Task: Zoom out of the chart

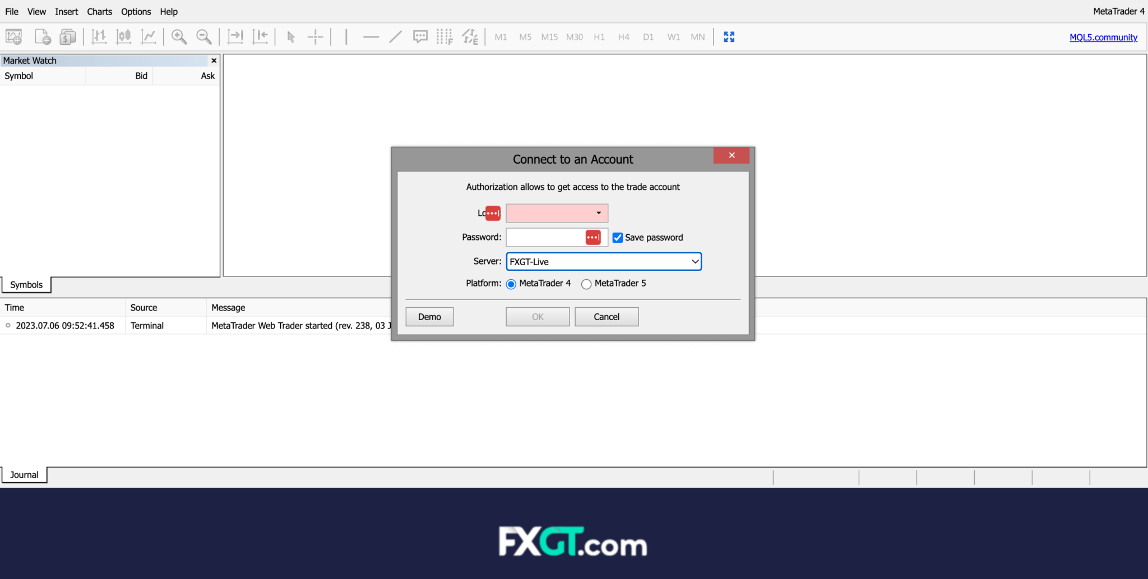Action: click(203, 36)
